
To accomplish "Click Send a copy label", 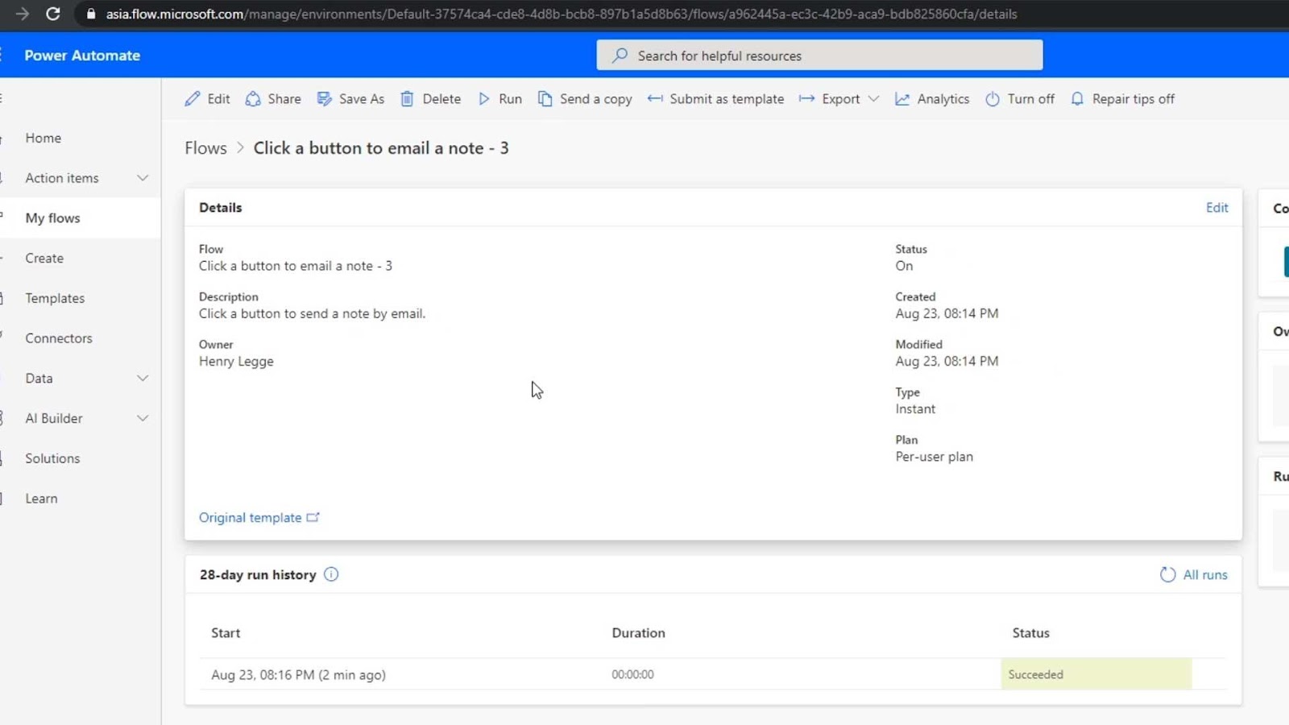I will click(596, 99).
